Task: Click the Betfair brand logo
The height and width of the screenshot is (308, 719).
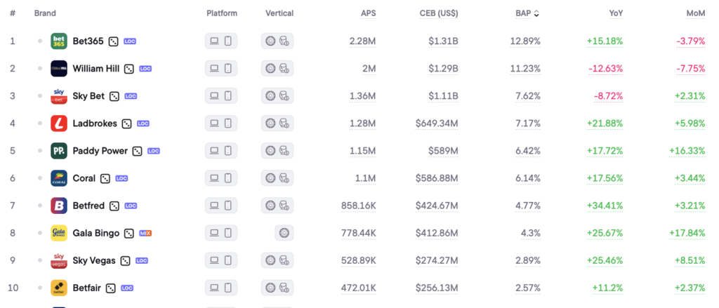Action: point(59,288)
